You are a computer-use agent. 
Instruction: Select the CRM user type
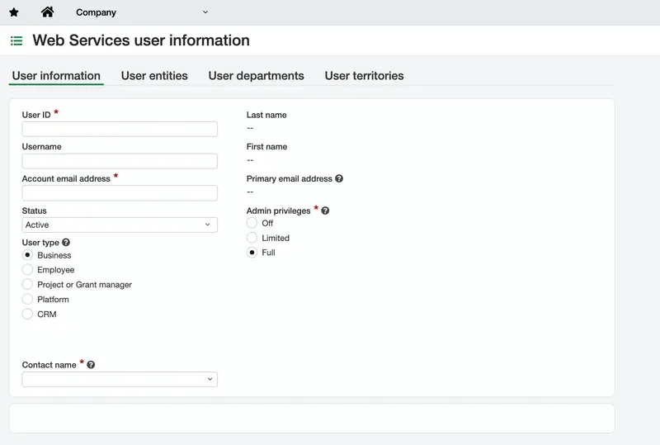pyautogui.click(x=27, y=314)
